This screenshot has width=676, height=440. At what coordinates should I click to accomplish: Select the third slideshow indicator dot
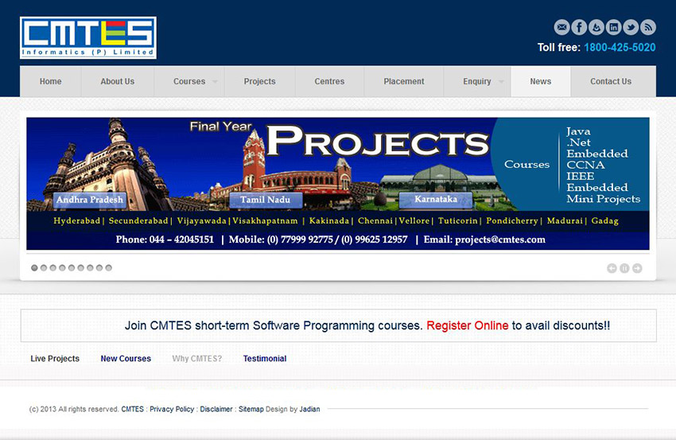click(52, 268)
